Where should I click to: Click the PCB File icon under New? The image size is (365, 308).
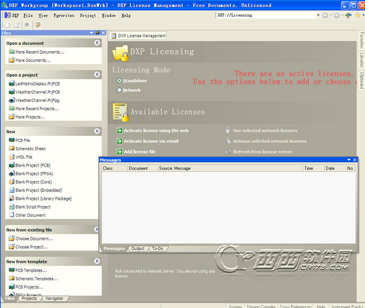[12, 140]
